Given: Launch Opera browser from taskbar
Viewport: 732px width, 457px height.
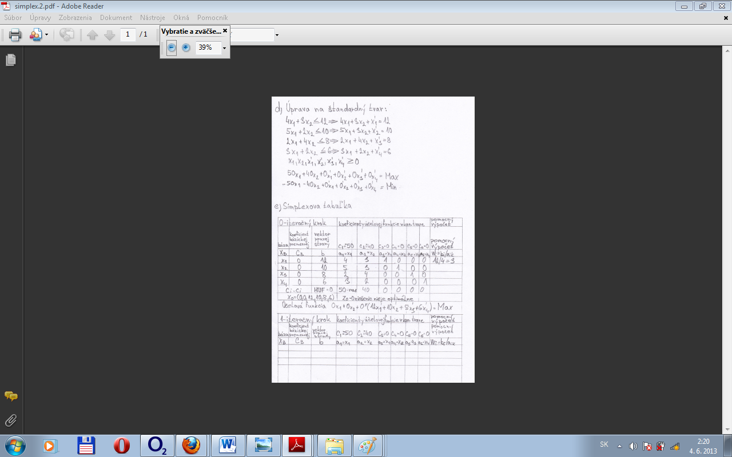Looking at the screenshot, I should 122,446.
